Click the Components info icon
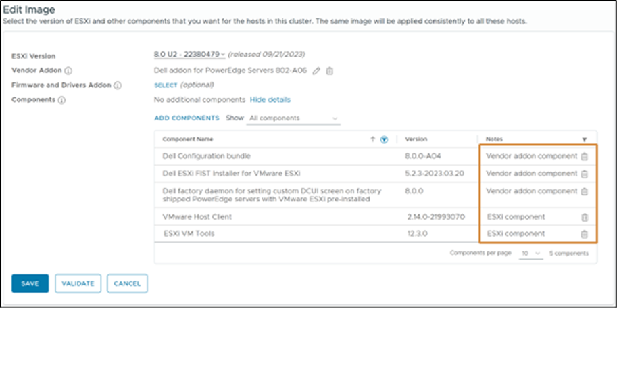 [x=61, y=100]
